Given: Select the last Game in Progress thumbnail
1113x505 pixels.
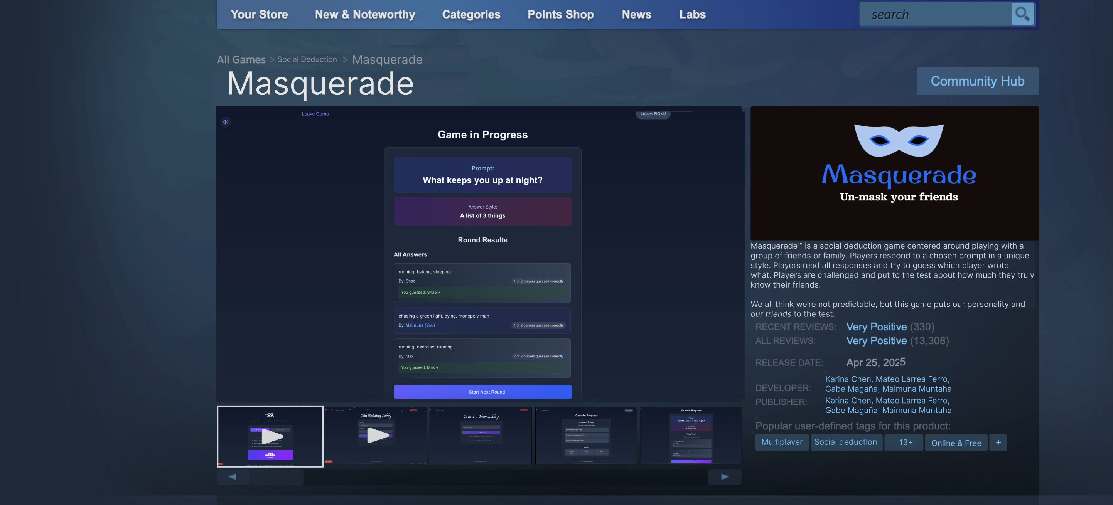Looking at the screenshot, I should click(691, 436).
